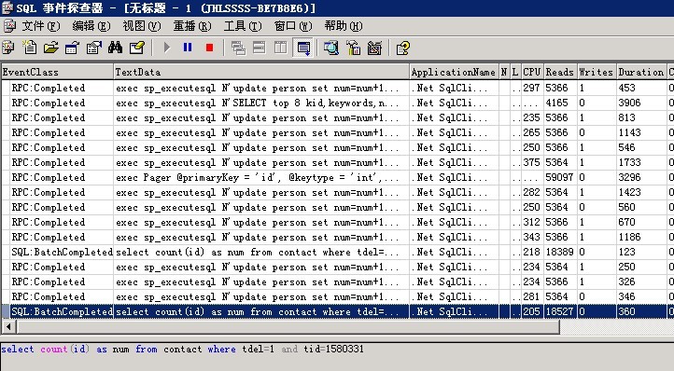Click horizontal scrollbar left arrow
This screenshot has height=371, width=674.
[8, 327]
